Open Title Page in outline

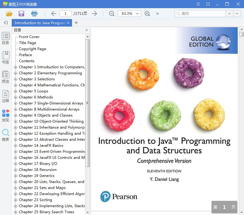(27, 43)
